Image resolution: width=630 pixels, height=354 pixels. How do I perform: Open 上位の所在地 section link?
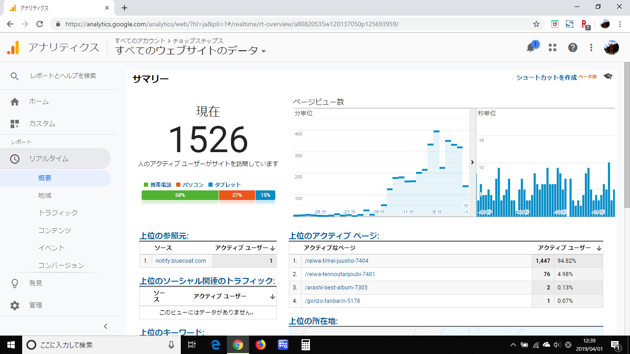tap(314, 321)
